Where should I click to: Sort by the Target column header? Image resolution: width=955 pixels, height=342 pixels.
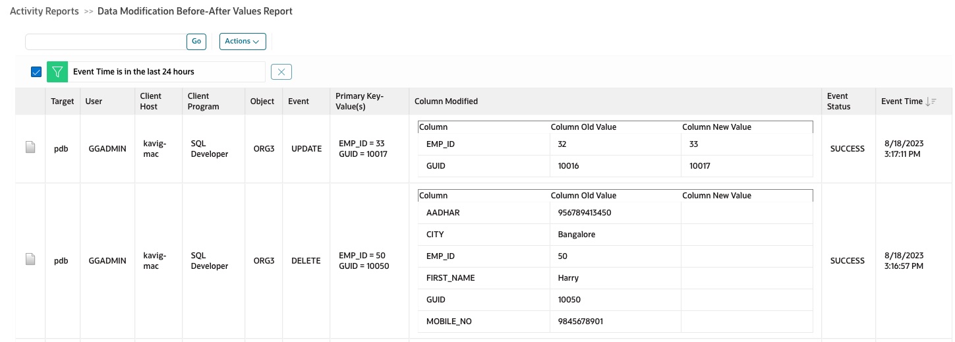tap(63, 101)
